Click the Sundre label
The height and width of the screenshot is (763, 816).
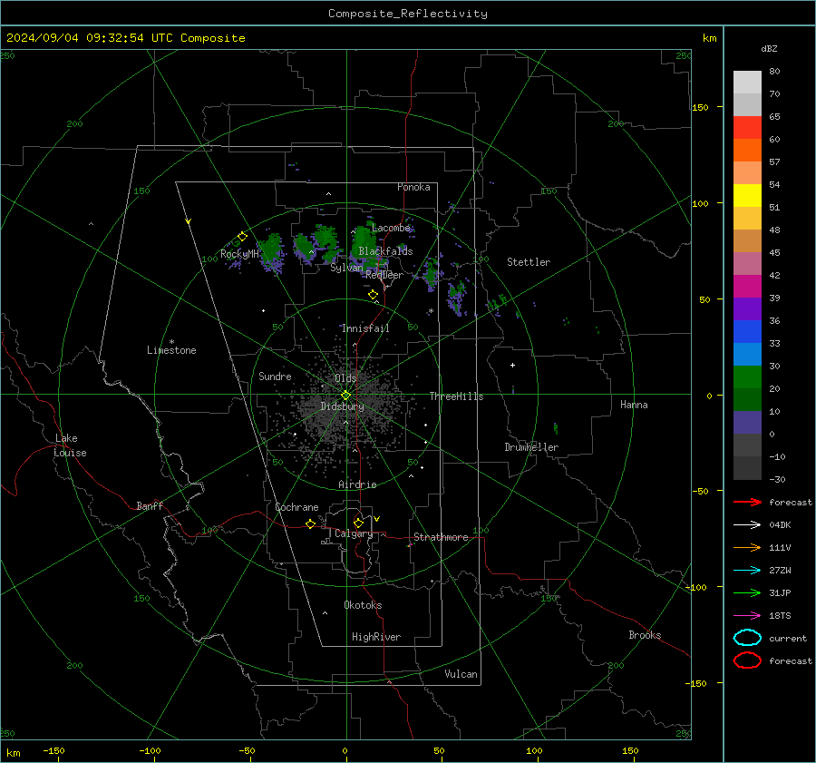(275, 376)
